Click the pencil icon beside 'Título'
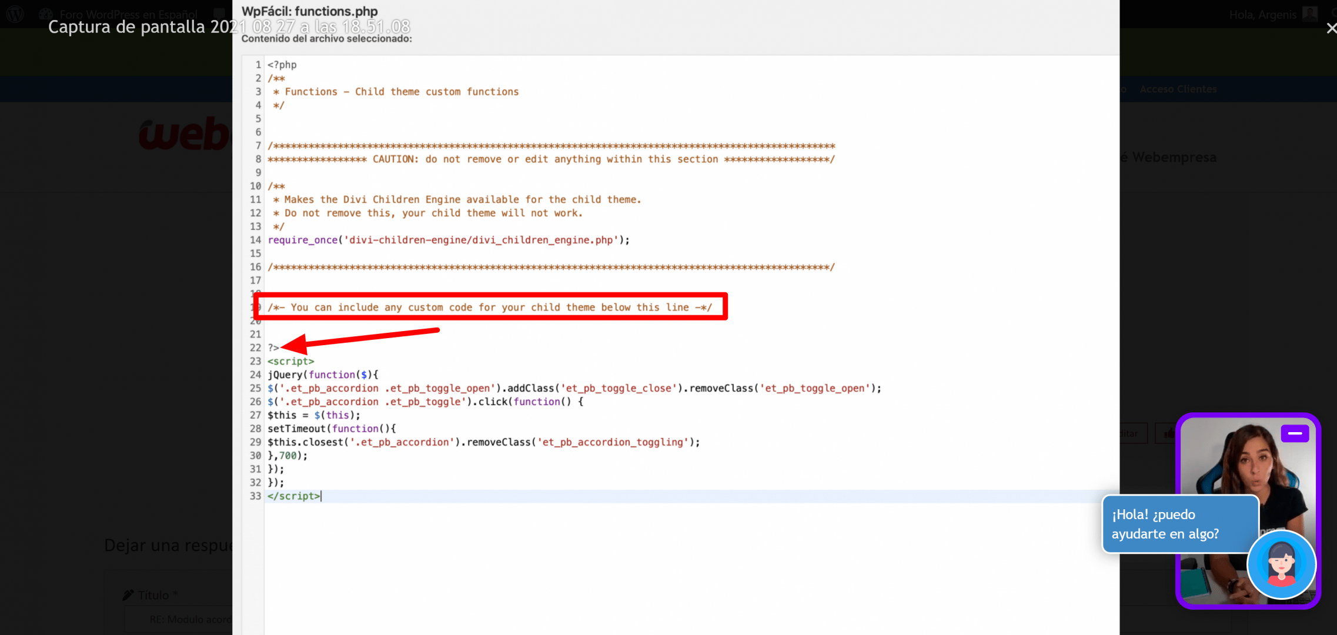Viewport: 1337px width, 635px height. tap(128, 595)
